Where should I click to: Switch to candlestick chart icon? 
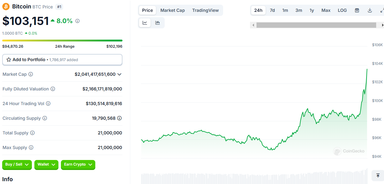coord(157,23)
